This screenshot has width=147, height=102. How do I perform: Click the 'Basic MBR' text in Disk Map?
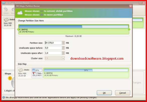tap(22, 74)
